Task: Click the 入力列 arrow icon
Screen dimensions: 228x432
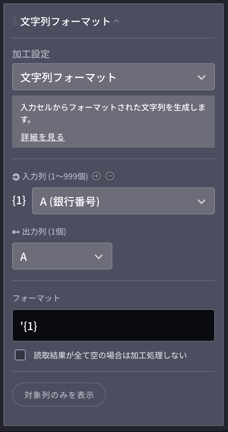Action: click(x=16, y=177)
